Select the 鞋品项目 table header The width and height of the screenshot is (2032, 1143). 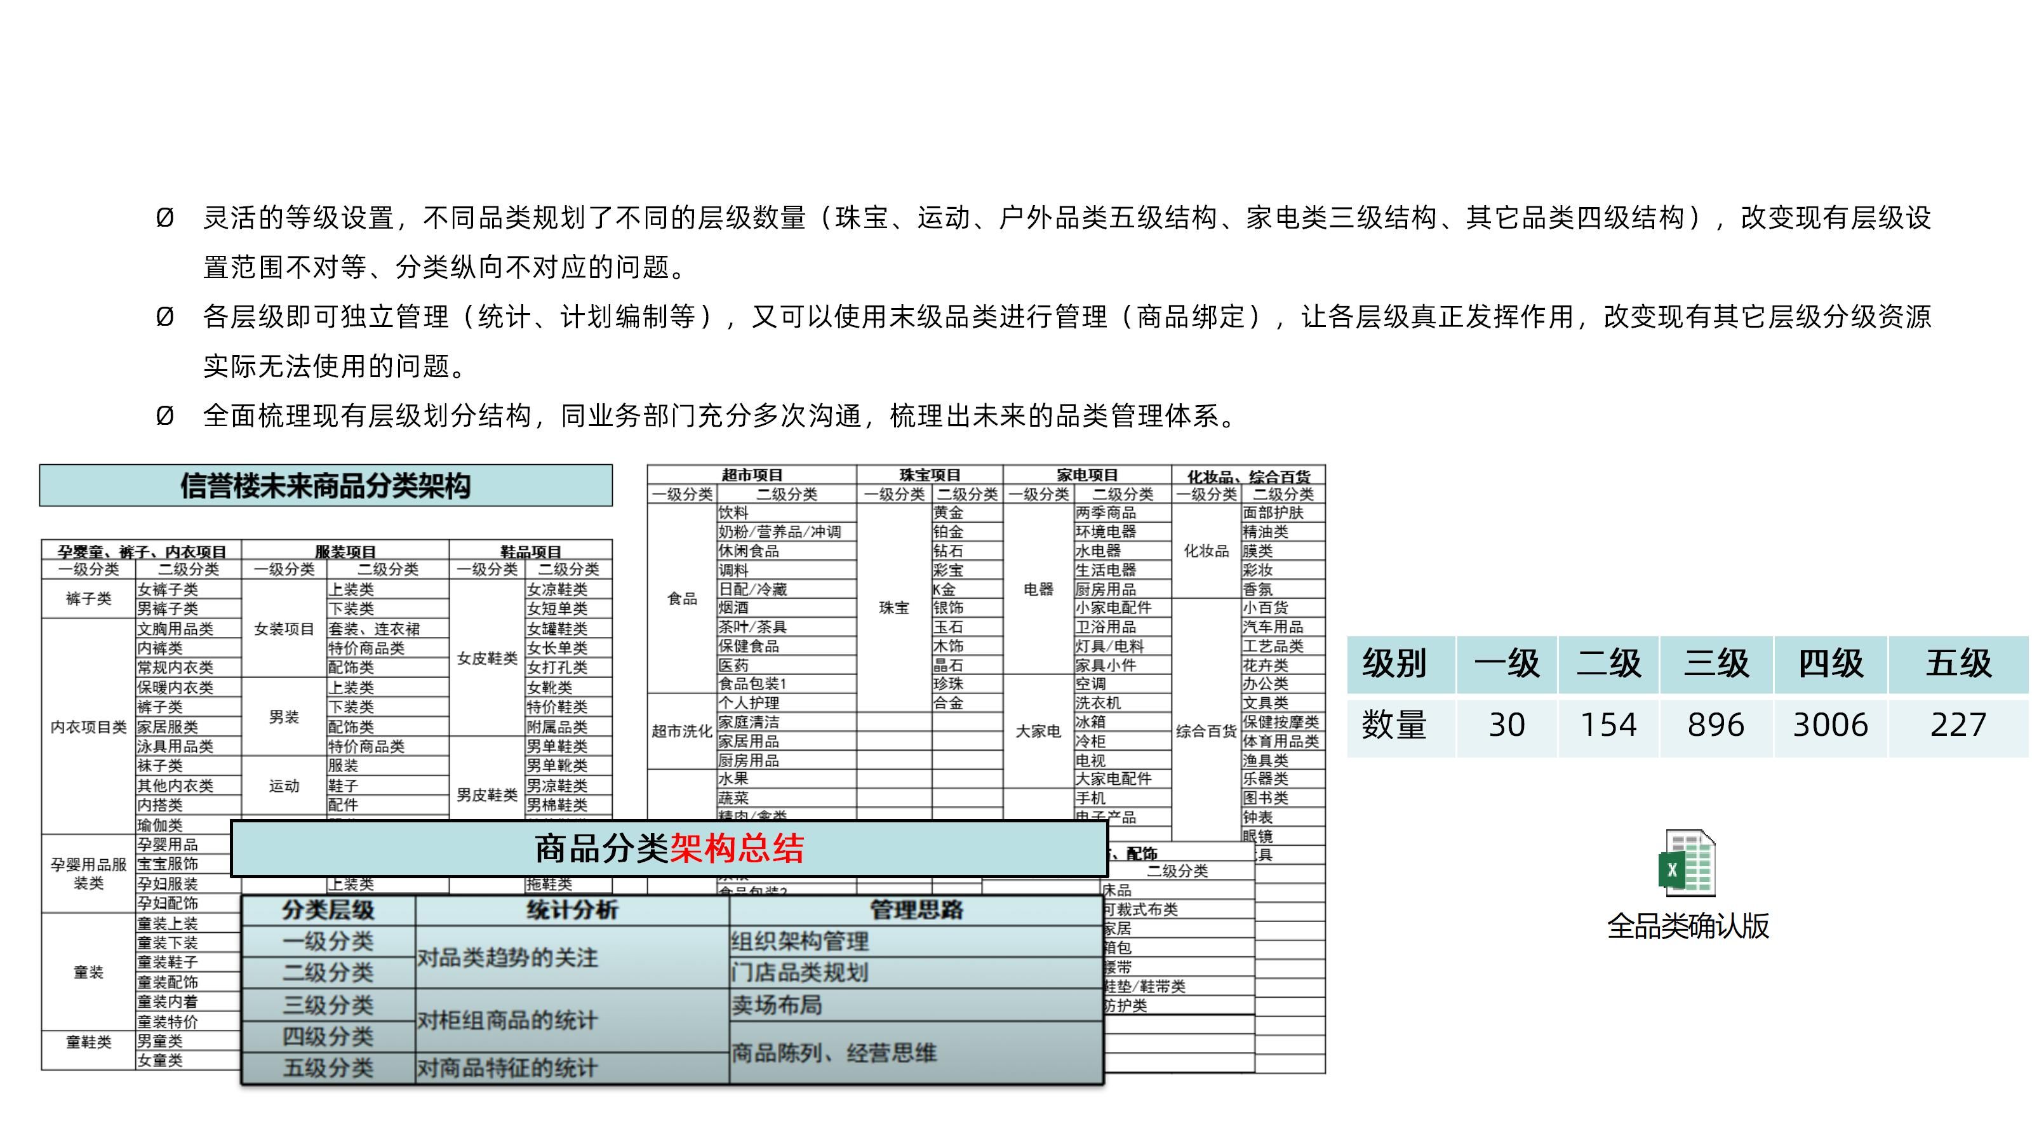(x=530, y=551)
